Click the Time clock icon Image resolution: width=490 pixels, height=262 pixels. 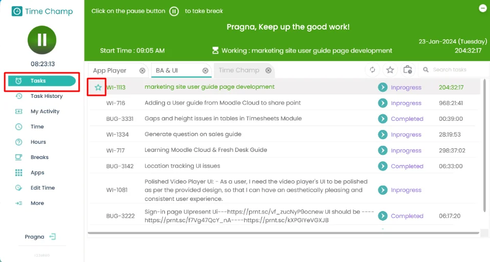[19, 126]
